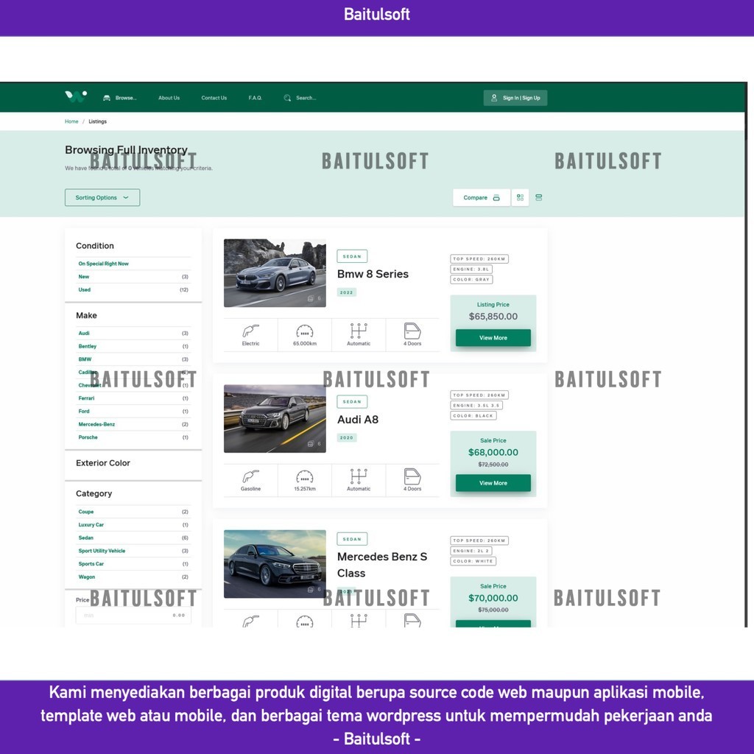Open Mercedes Benz S Class title
Viewport: 754px width, 754px height.
pos(382,565)
